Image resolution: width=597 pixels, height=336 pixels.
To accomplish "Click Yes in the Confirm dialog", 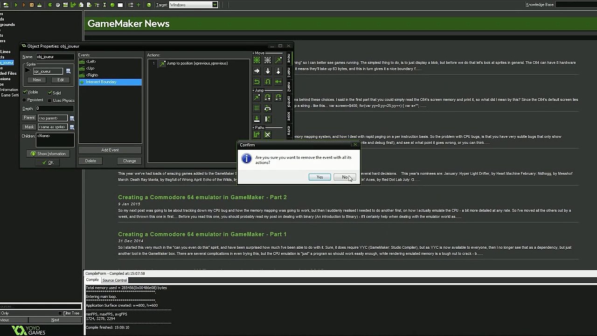I will [x=319, y=177].
